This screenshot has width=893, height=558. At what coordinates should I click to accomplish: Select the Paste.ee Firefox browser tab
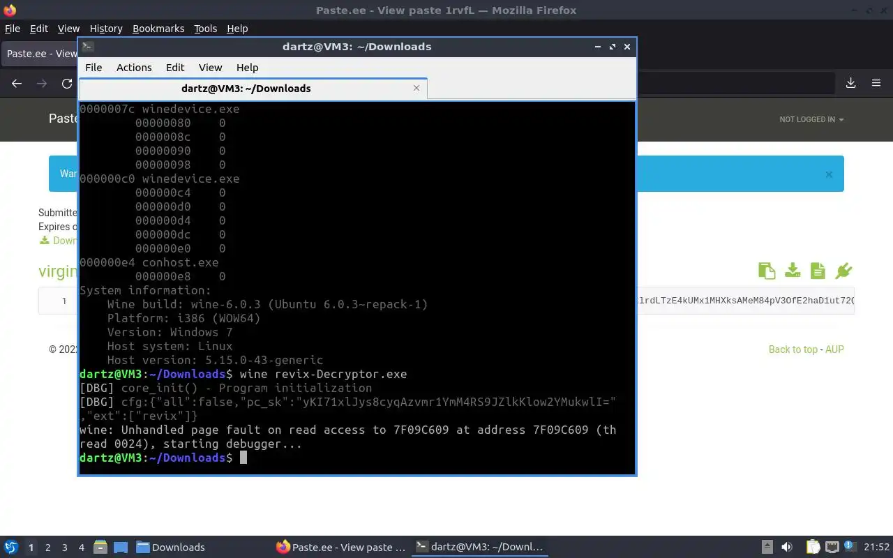pyautogui.click(x=40, y=54)
